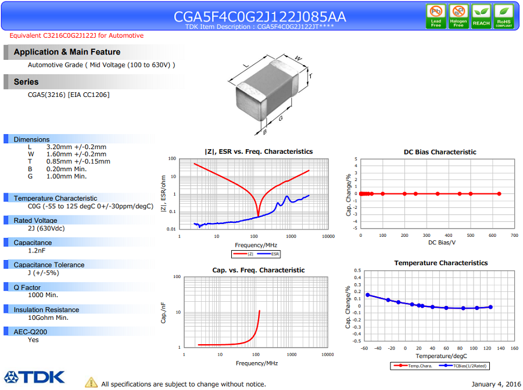This screenshot has height=390, width=523.
Task: Click the -55 degC point on temperature curve
Action: coord(368,295)
